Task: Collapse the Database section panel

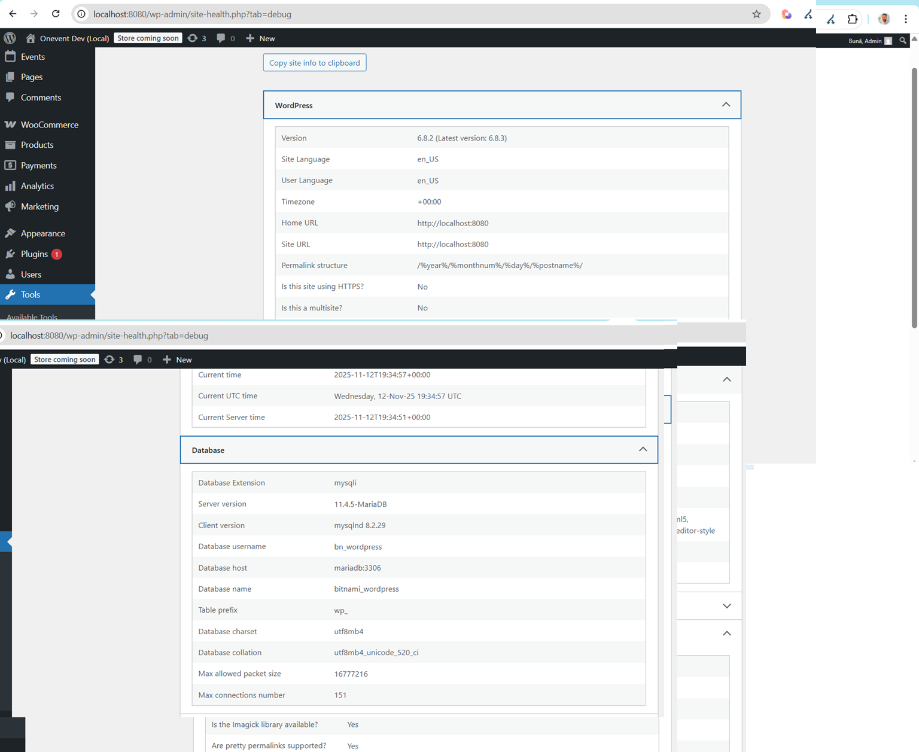Action: (x=643, y=449)
